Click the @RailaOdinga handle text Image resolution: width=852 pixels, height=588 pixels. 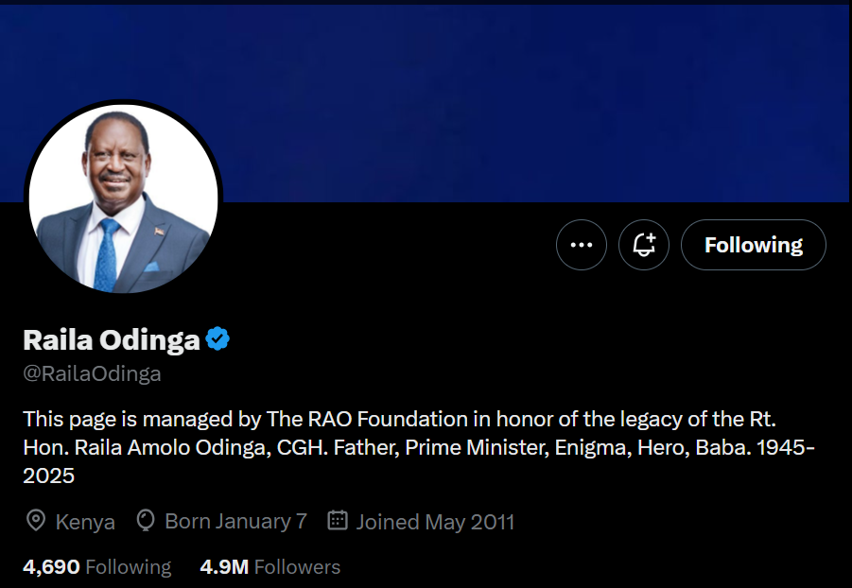(92, 373)
